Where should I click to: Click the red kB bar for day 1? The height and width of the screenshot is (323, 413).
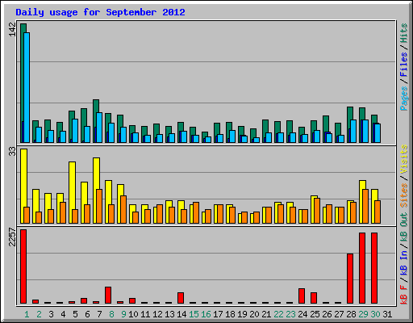(x=23, y=266)
